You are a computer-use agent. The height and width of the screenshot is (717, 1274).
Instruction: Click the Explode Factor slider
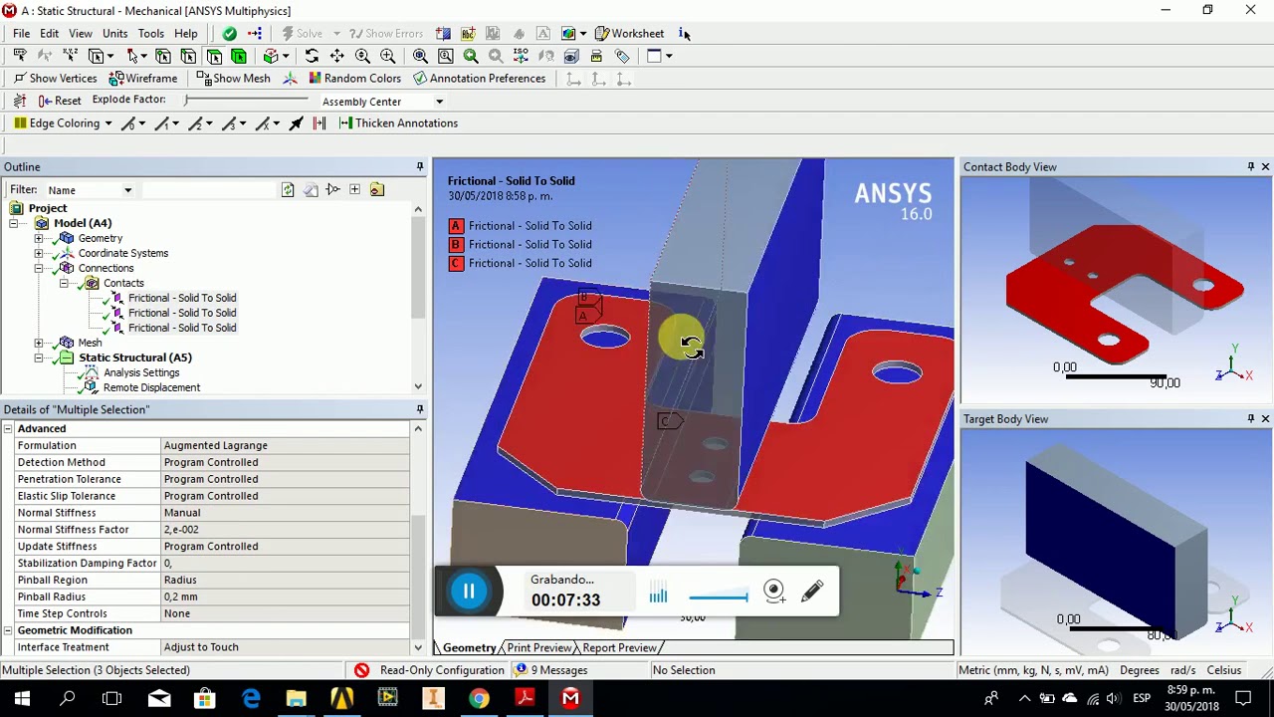pos(246,100)
